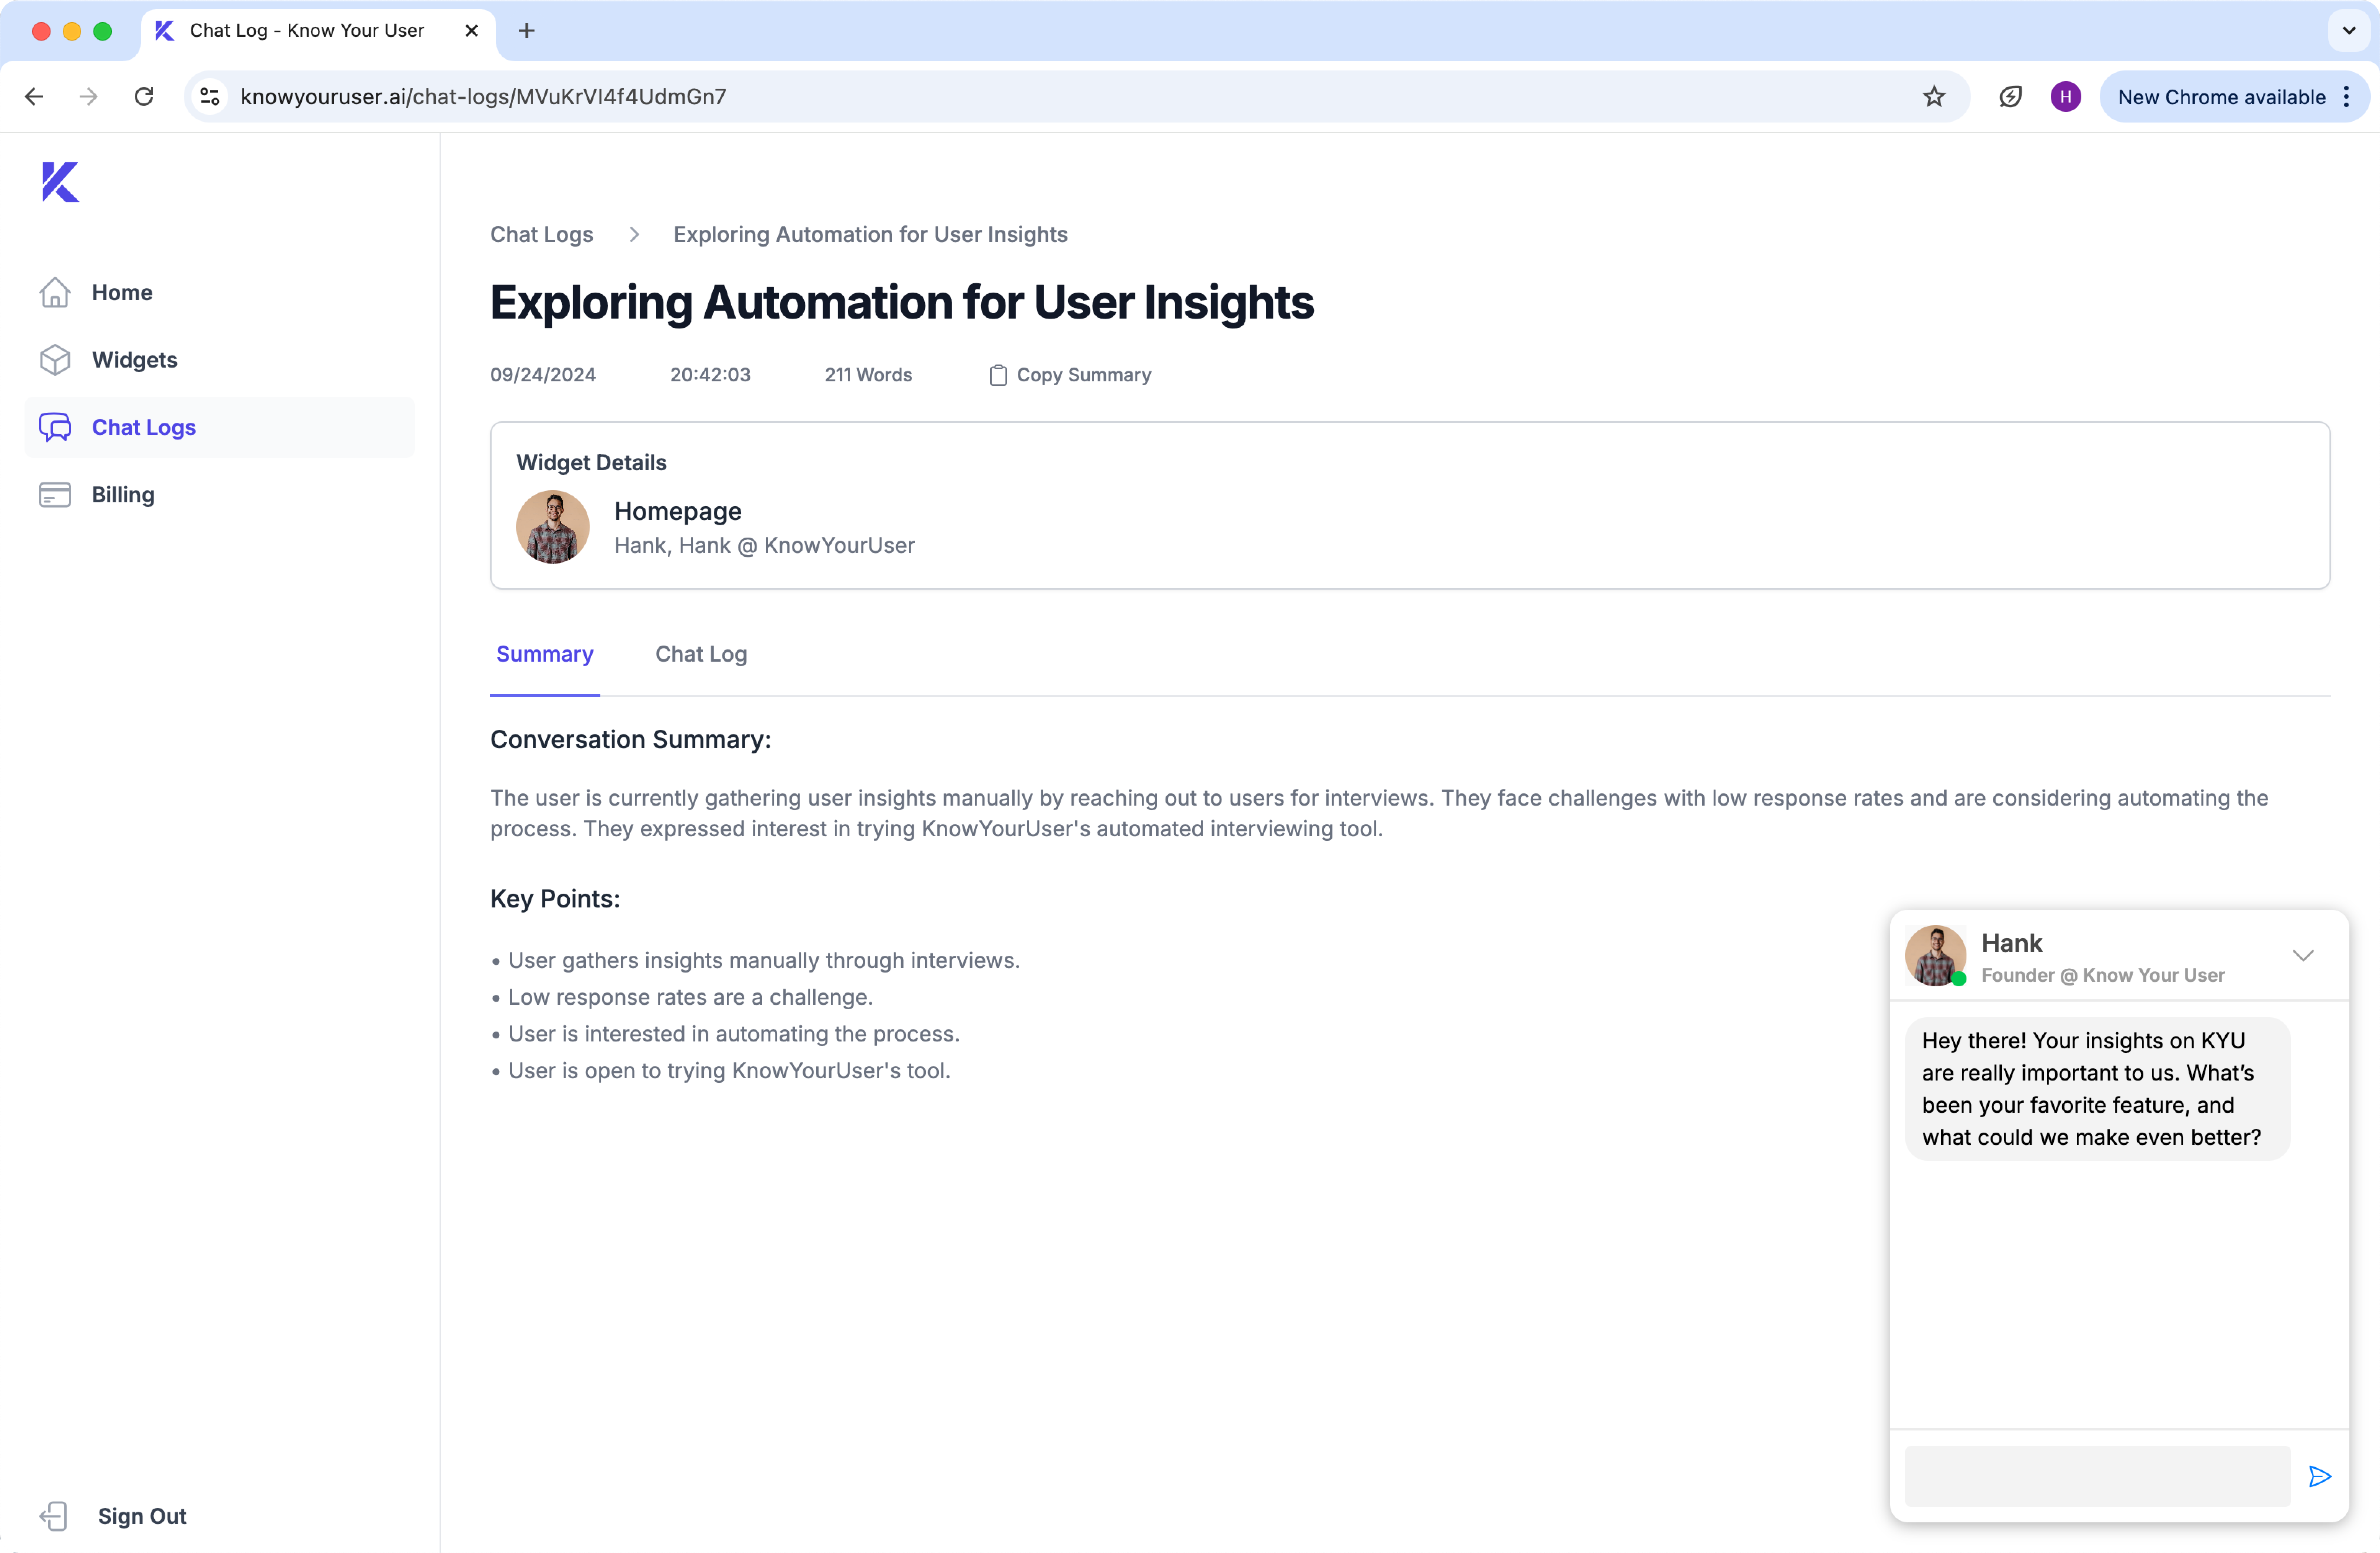Click the Homepage widget avatar thumbnail
This screenshot has width=2380, height=1553.
[552, 526]
